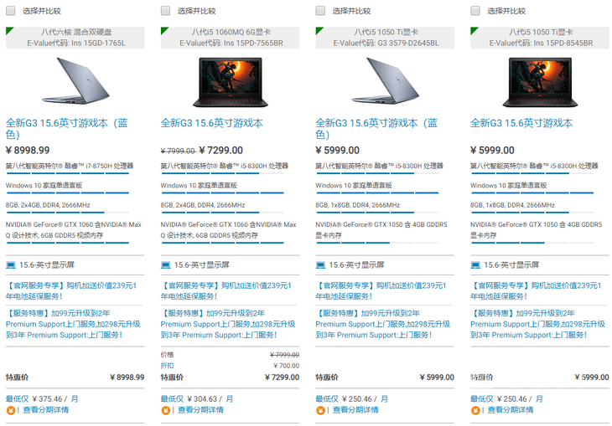Click yen installment icon under ¥375.46 plan
The height and width of the screenshot is (426, 612).
(11, 410)
